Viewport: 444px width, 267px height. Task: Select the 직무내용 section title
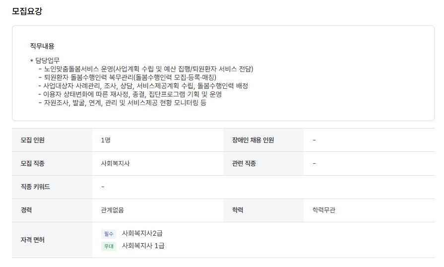42,46
